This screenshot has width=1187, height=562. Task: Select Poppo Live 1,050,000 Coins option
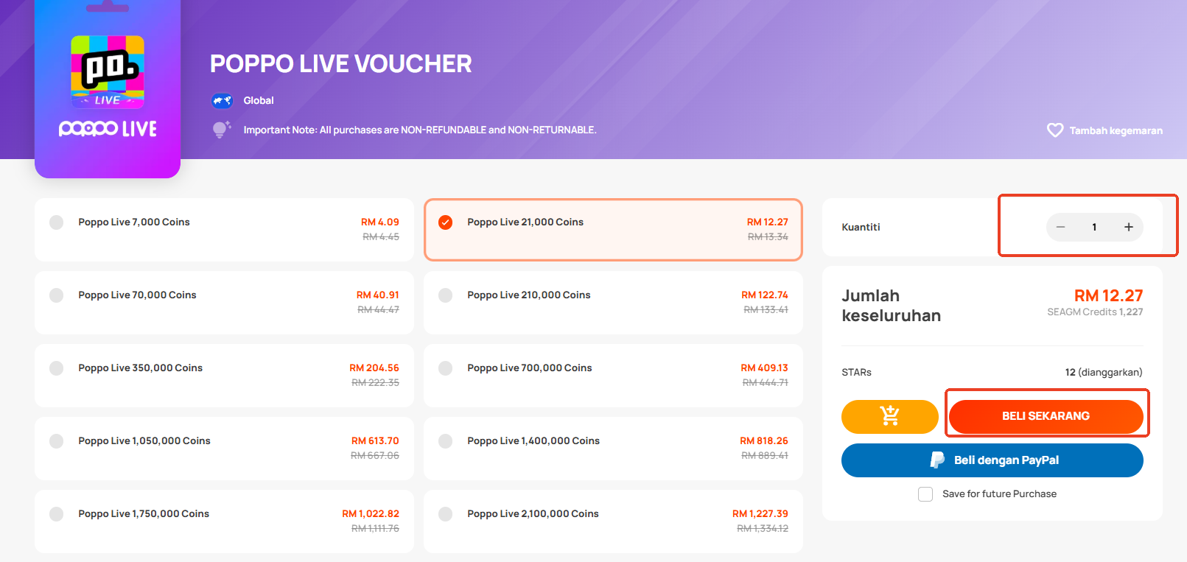pyautogui.click(x=224, y=449)
